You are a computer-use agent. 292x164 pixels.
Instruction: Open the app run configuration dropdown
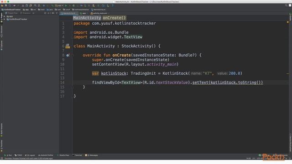point(59,5)
